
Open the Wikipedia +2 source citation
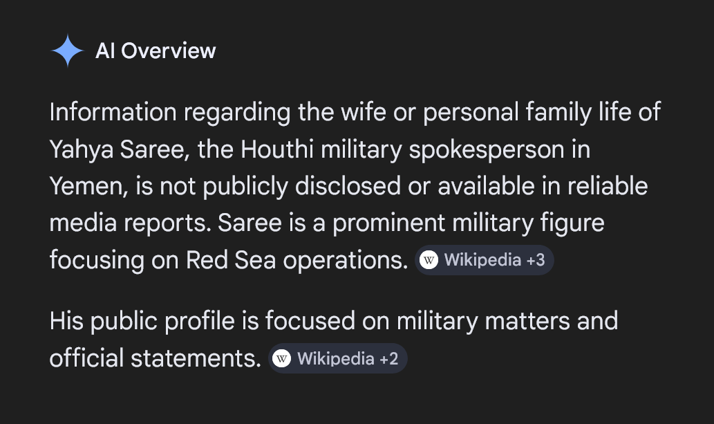point(336,359)
